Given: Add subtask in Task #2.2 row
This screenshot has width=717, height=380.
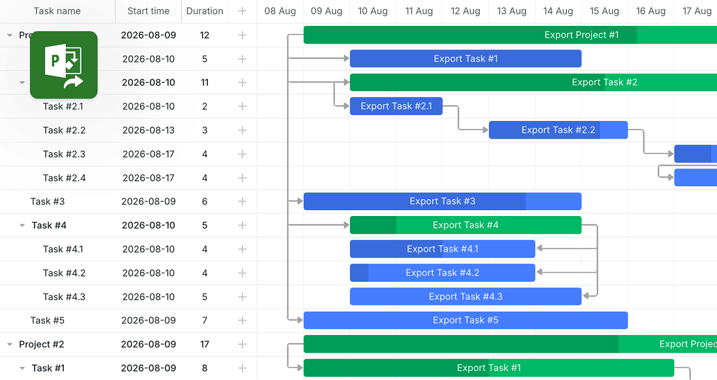Looking at the screenshot, I should [x=242, y=130].
